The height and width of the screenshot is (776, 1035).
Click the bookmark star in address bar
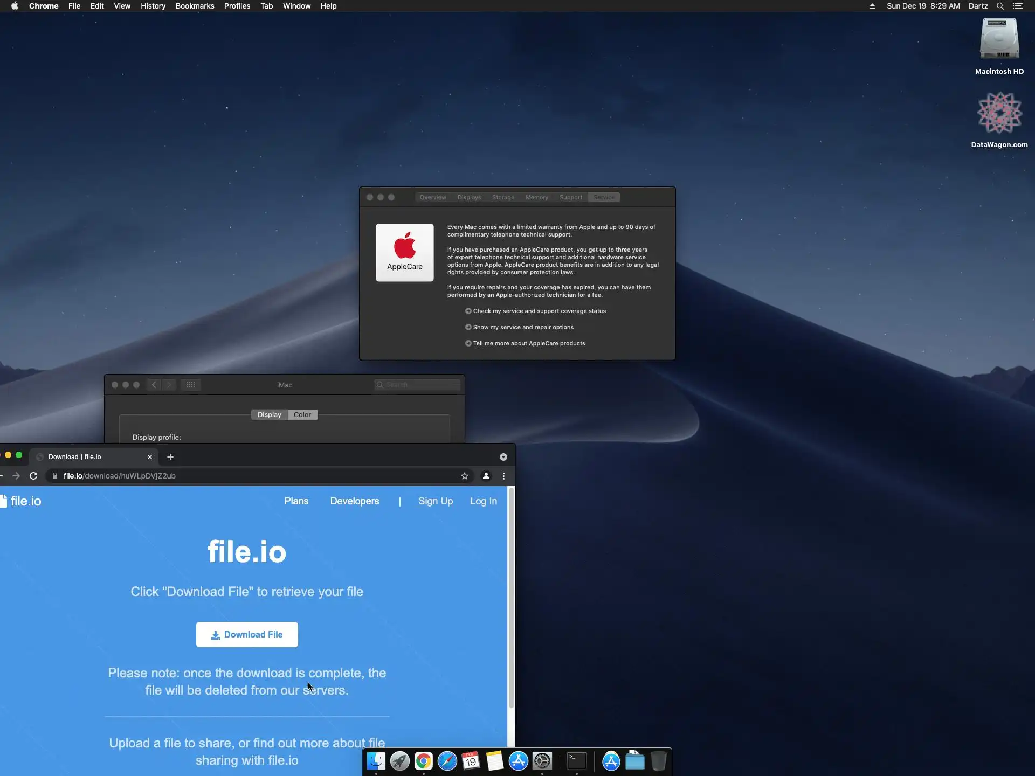[464, 476]
